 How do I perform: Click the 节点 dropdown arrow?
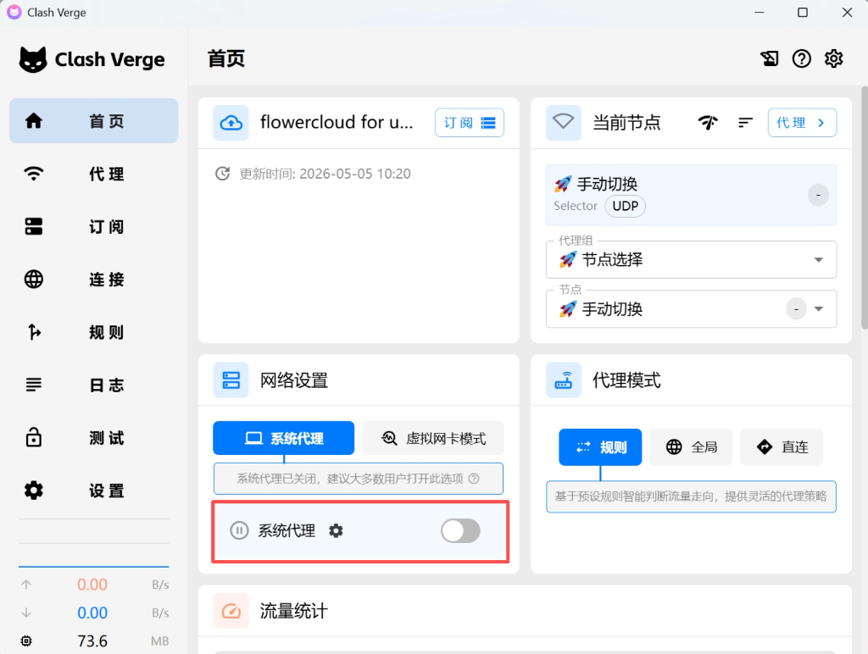[x=819, y=308]
